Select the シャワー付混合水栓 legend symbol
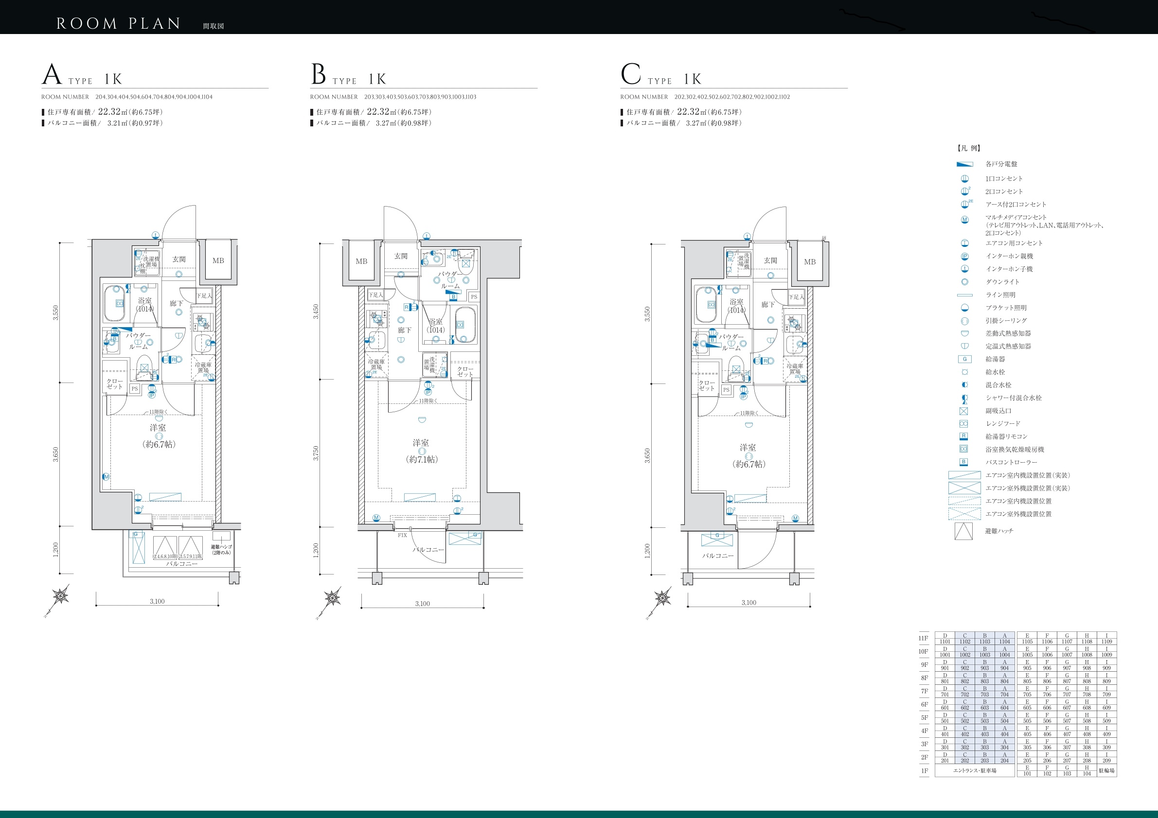This screenshot has height=818, width=1158. (964, 398)
